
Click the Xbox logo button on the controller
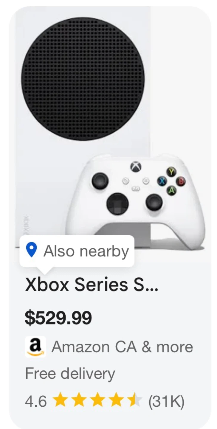pyautogui.click(x=136, y=167)
